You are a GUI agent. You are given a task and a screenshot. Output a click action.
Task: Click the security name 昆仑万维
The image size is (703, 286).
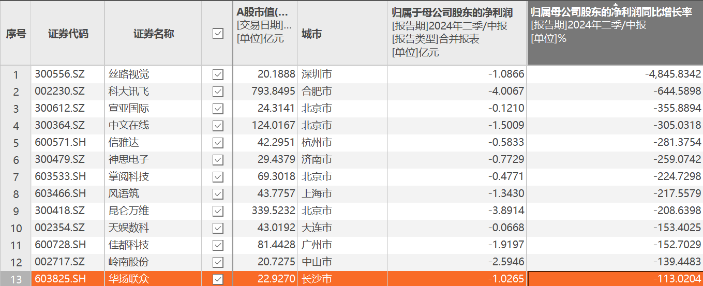tap(129, 211)
